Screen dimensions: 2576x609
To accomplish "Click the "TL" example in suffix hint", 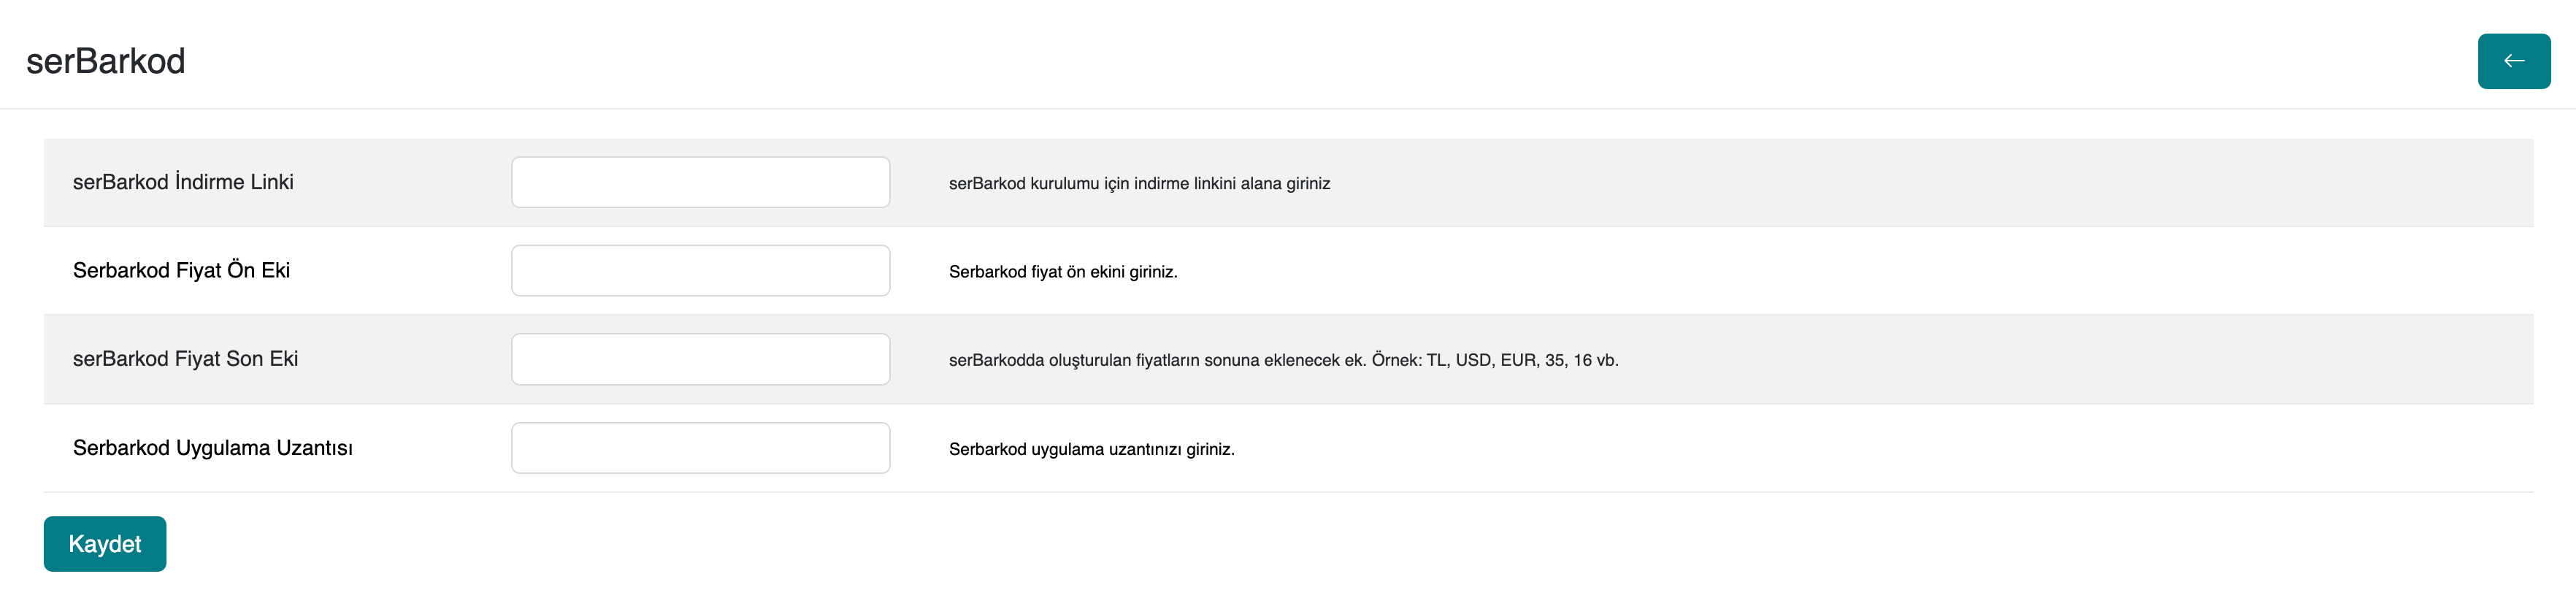I will click(1437, 361).
